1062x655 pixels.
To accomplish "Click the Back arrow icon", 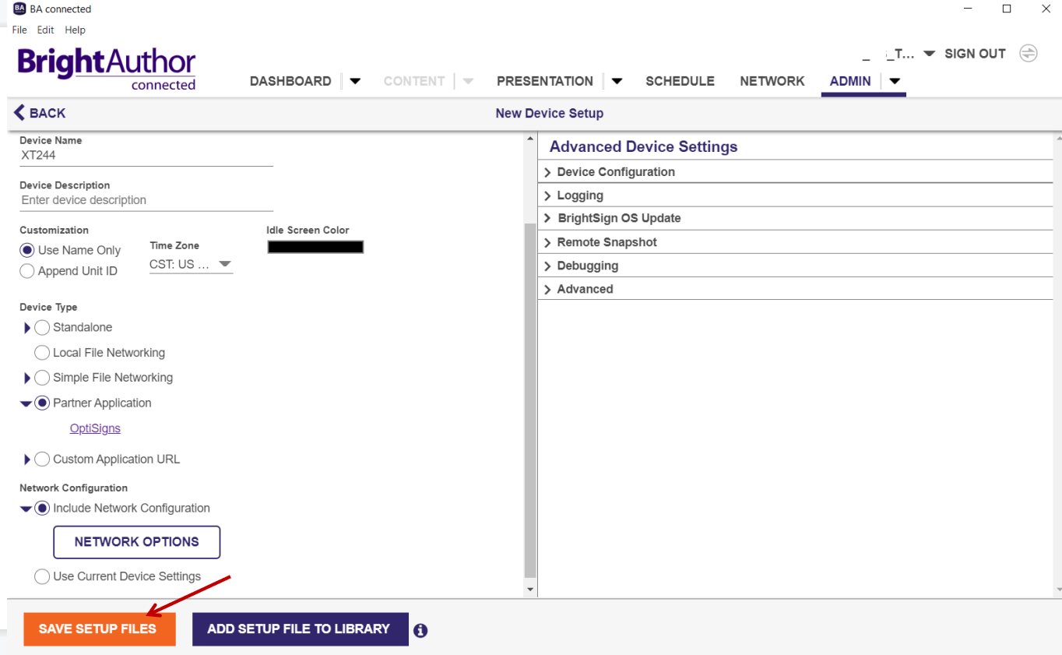I will tap(19, 113).
